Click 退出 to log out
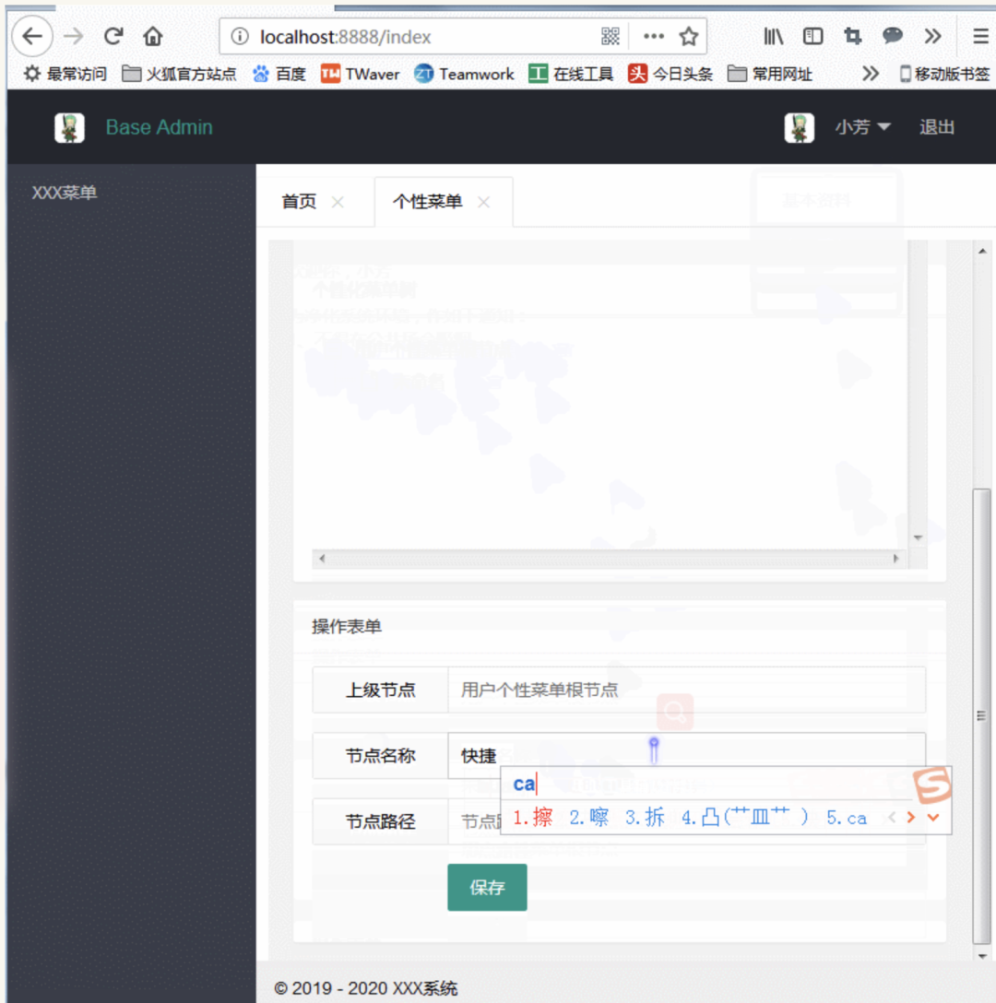This screenshot has width=996, height=1003. click(x=937, y=127)
